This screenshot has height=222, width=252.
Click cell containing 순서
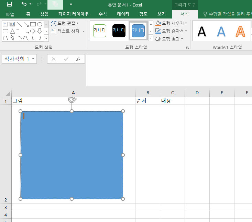pos(148,101)
